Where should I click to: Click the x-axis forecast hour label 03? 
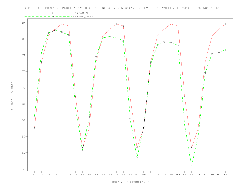41,174
